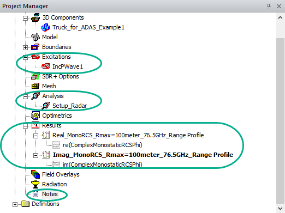
Task: Click the Boundaries blue box icon
Action: pos(35,47)
